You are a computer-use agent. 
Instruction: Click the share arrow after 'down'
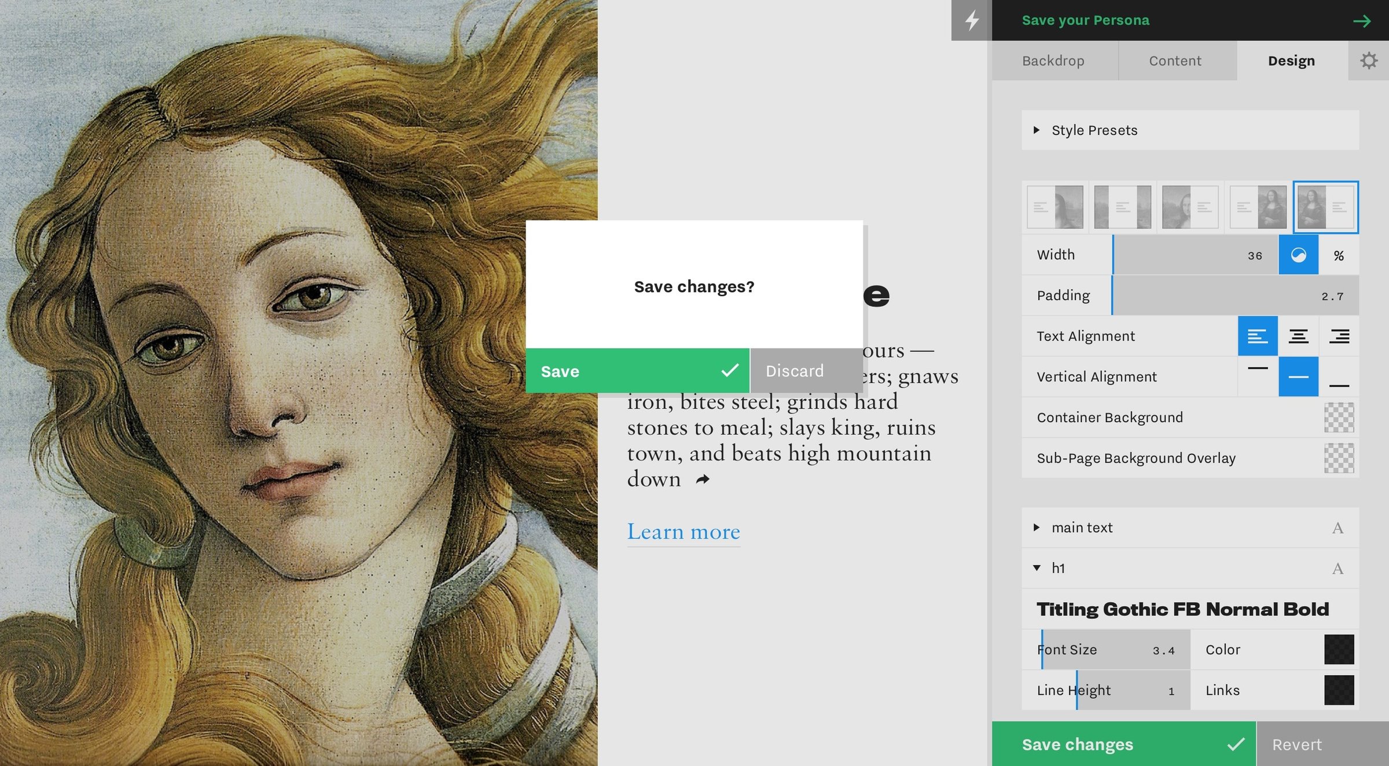(703, 479)
